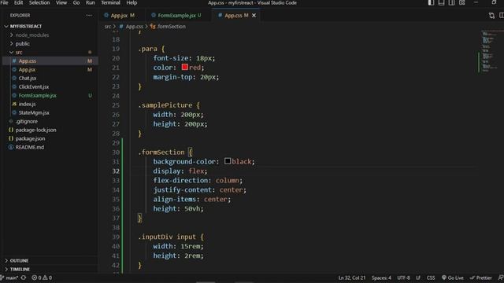Viewport: 504px width, 283px height.
Task: Open README.md file
Action: click(30, 147)
